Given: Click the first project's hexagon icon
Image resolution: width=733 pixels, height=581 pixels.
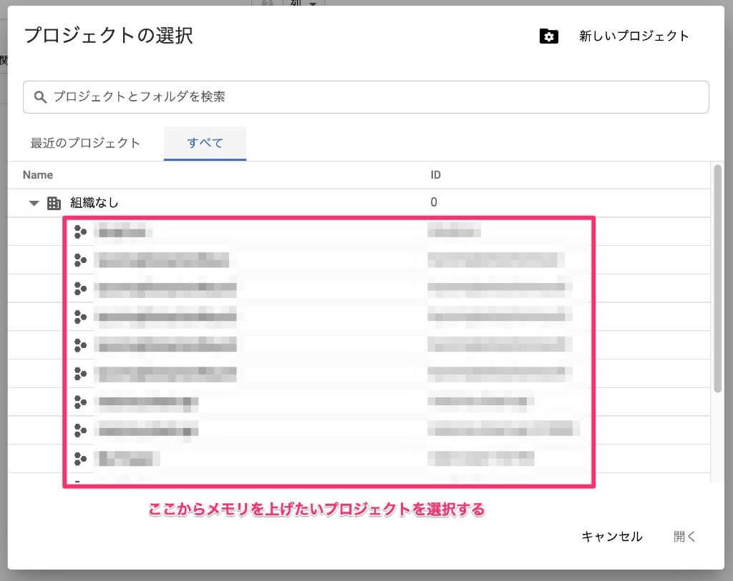Looking at the screenshot, I should [80, 231].
